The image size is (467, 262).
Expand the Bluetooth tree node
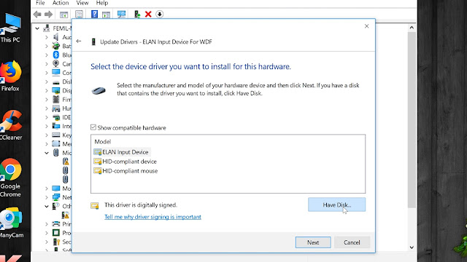[x=47, y=55]
